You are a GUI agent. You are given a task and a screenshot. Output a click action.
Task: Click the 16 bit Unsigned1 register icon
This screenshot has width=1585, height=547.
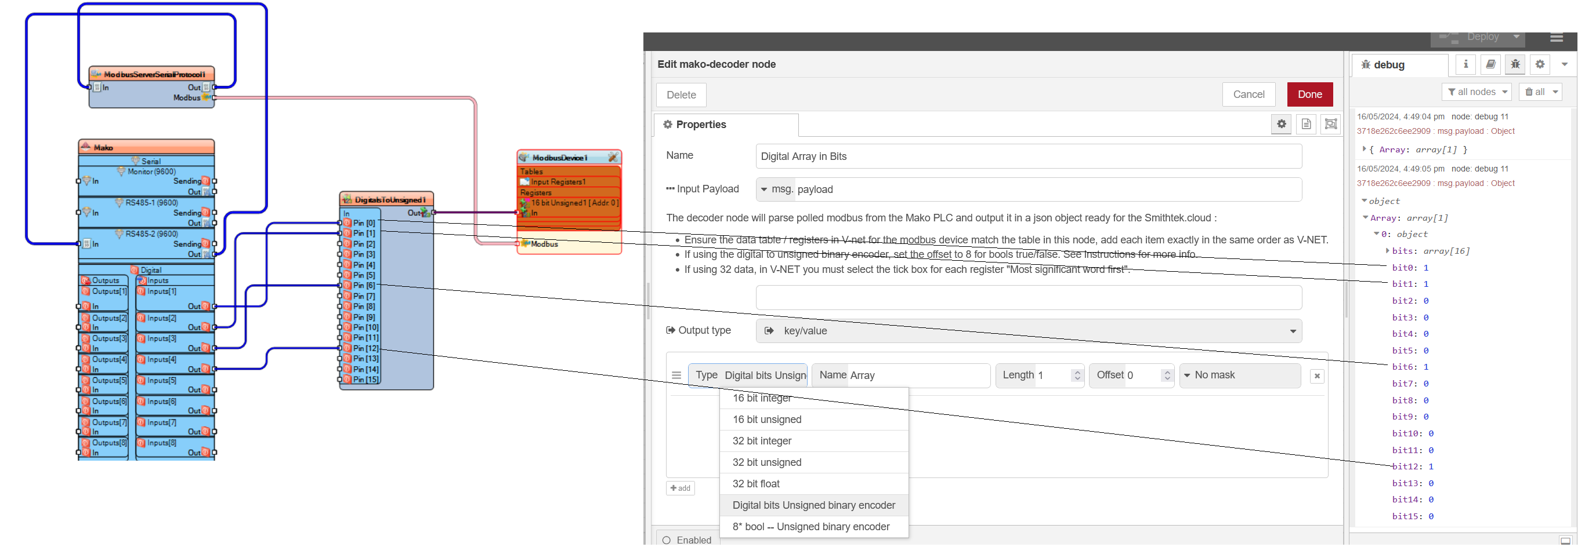tap(525, 203)
